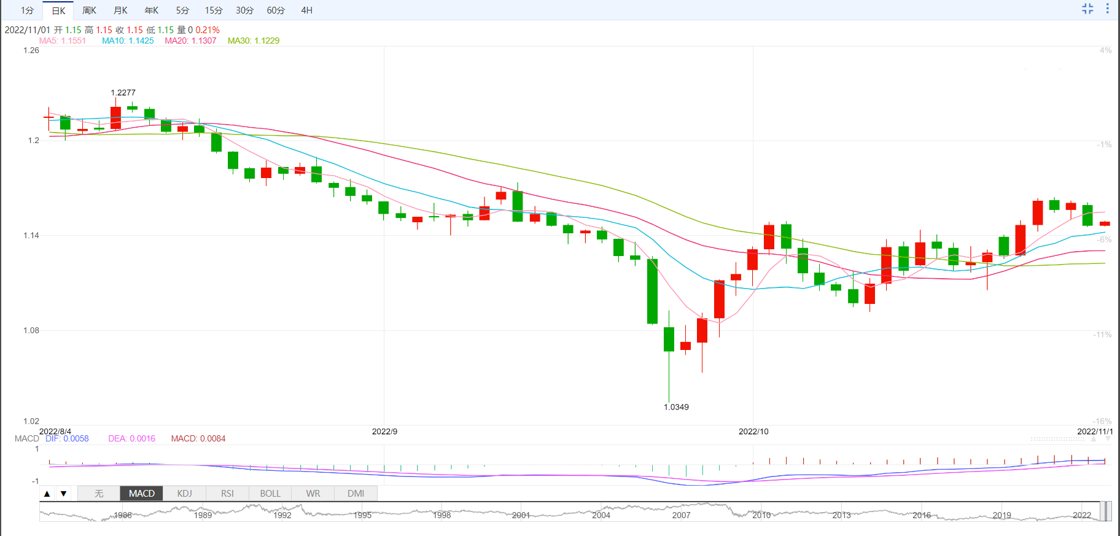Screen dimensions: 1120x536
Task: Click the MACD: 0.0084 indicator value
Action: coord(198,438)
